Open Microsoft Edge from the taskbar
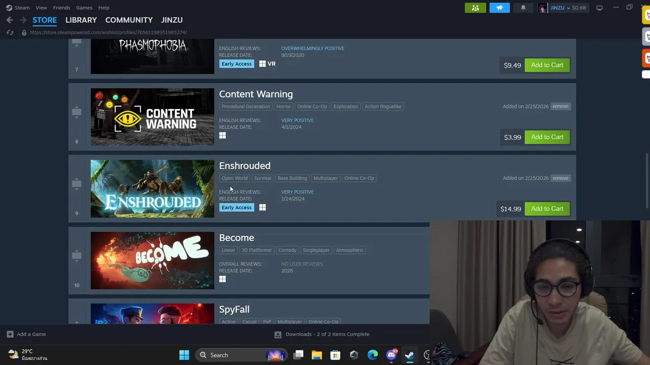650x365 pixels. pyautogui.click(x=373, y=355)
